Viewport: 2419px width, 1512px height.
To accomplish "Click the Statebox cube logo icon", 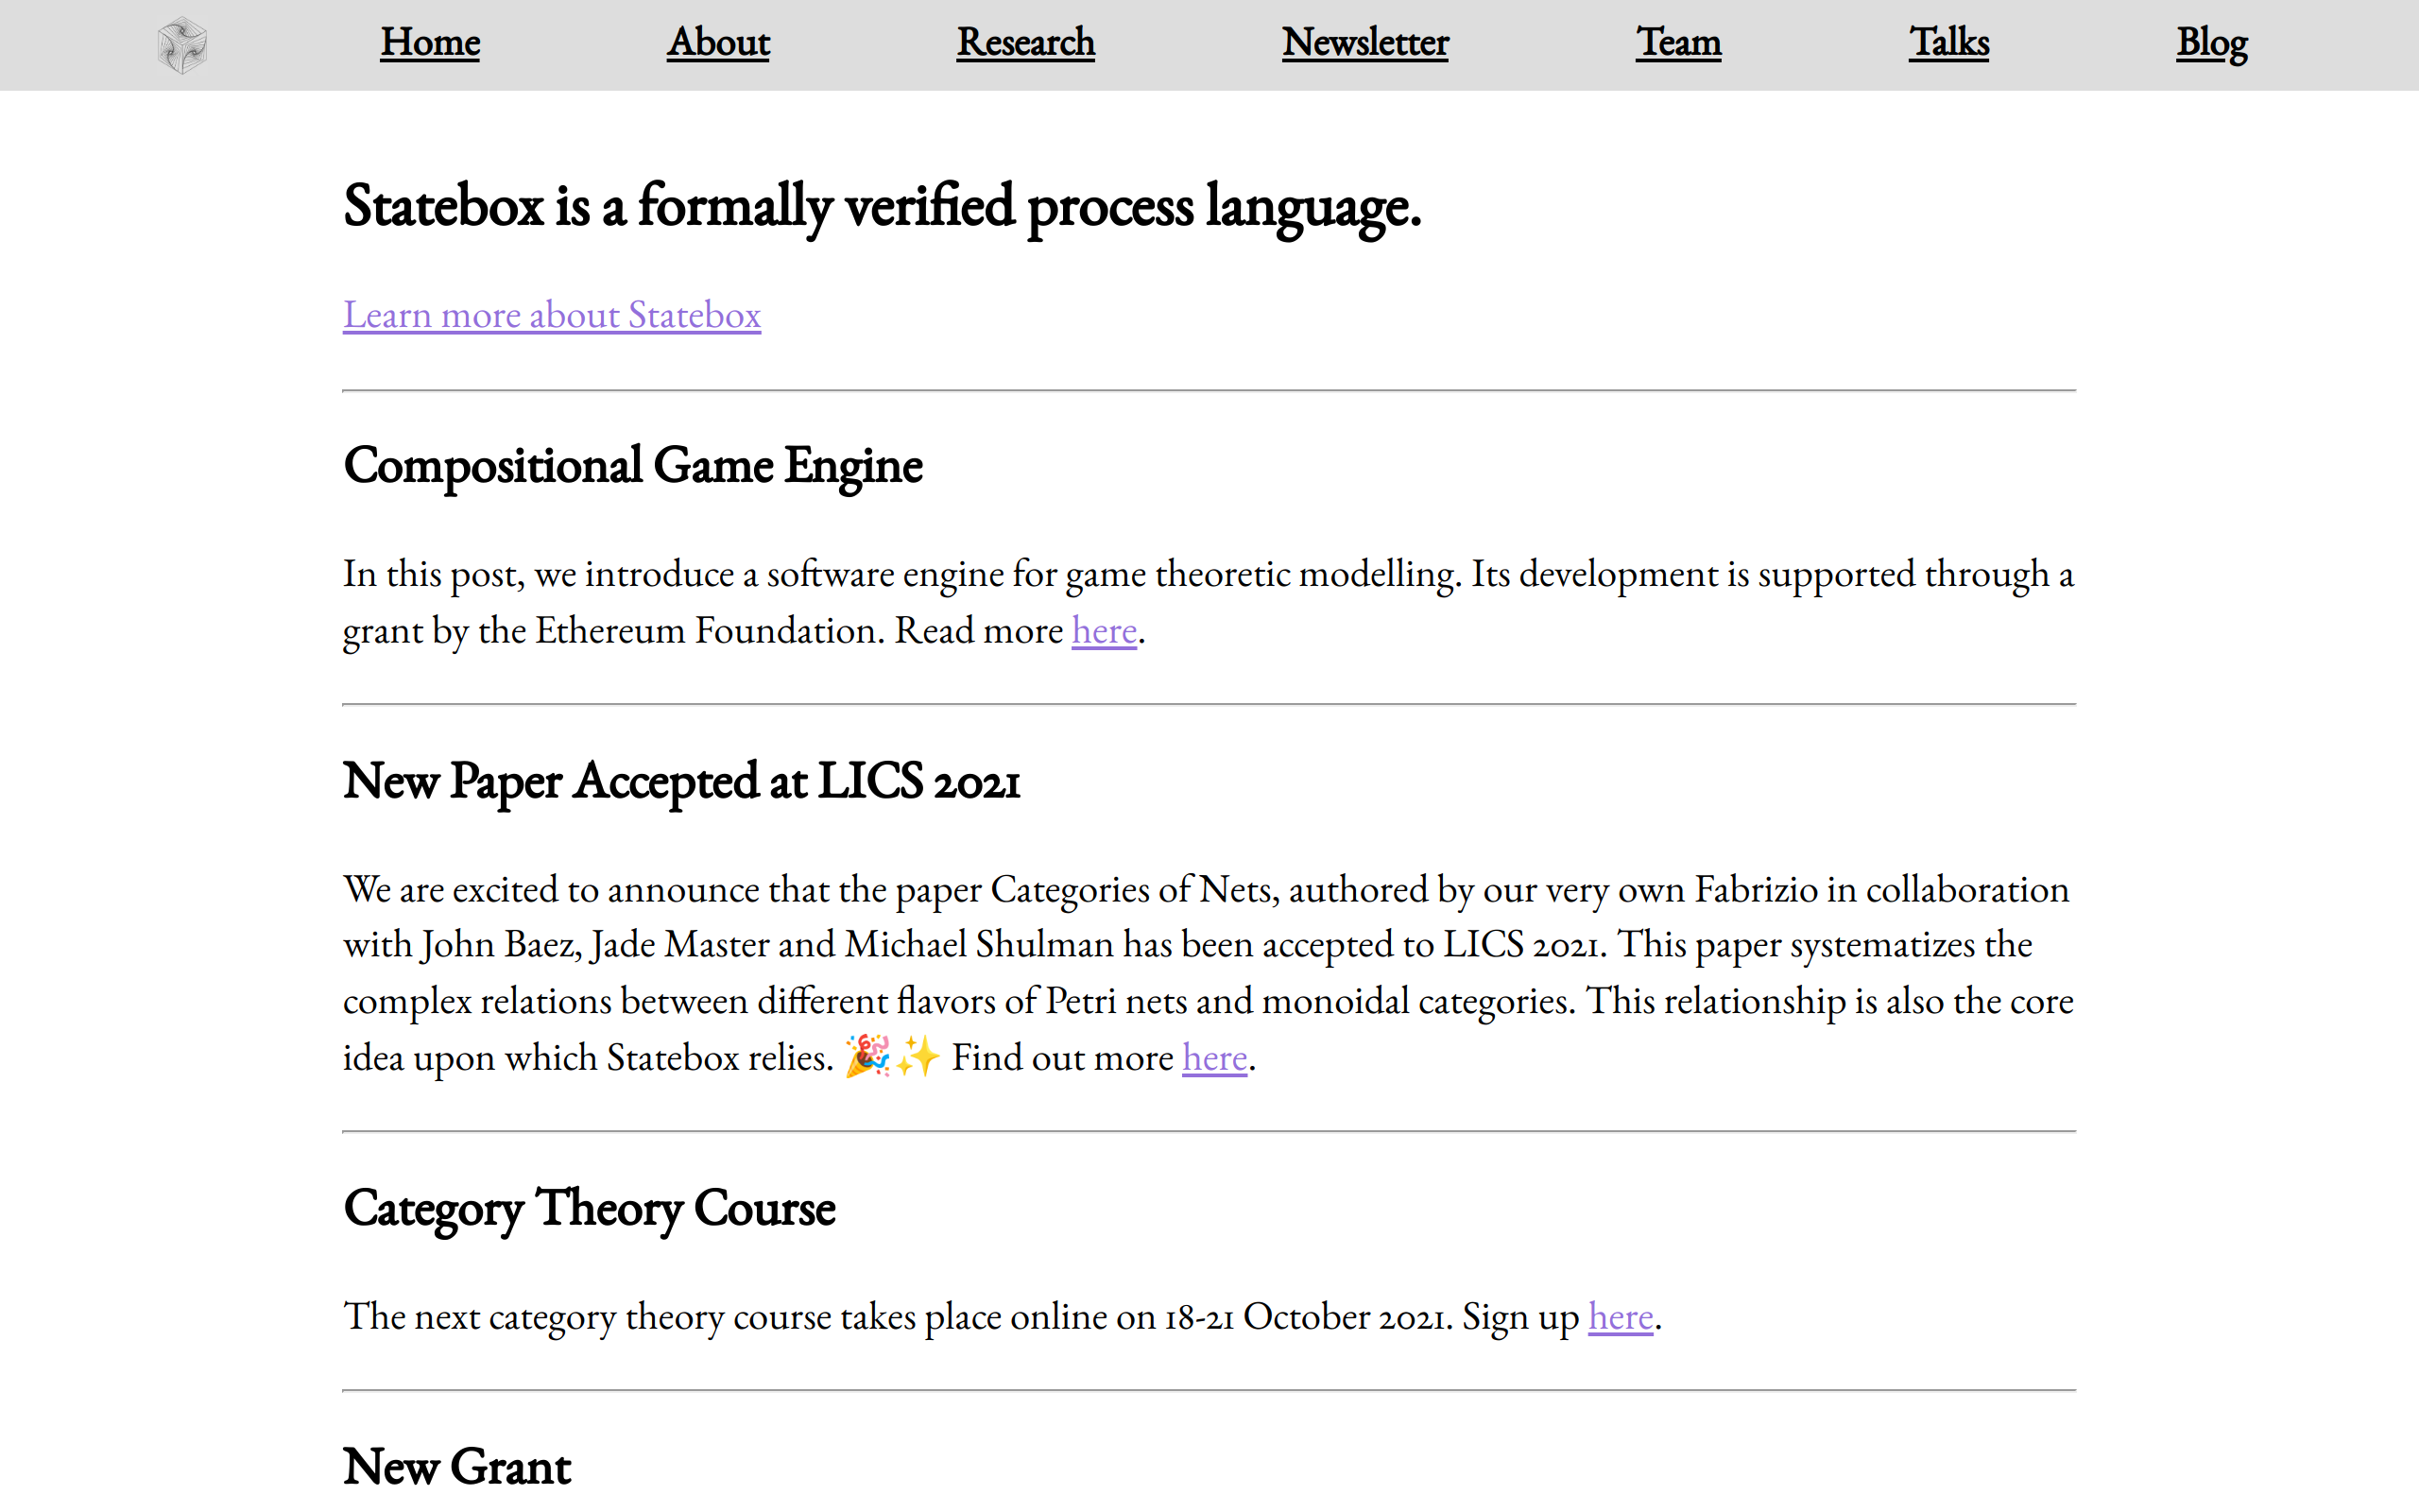I will [x=182, y=45].
